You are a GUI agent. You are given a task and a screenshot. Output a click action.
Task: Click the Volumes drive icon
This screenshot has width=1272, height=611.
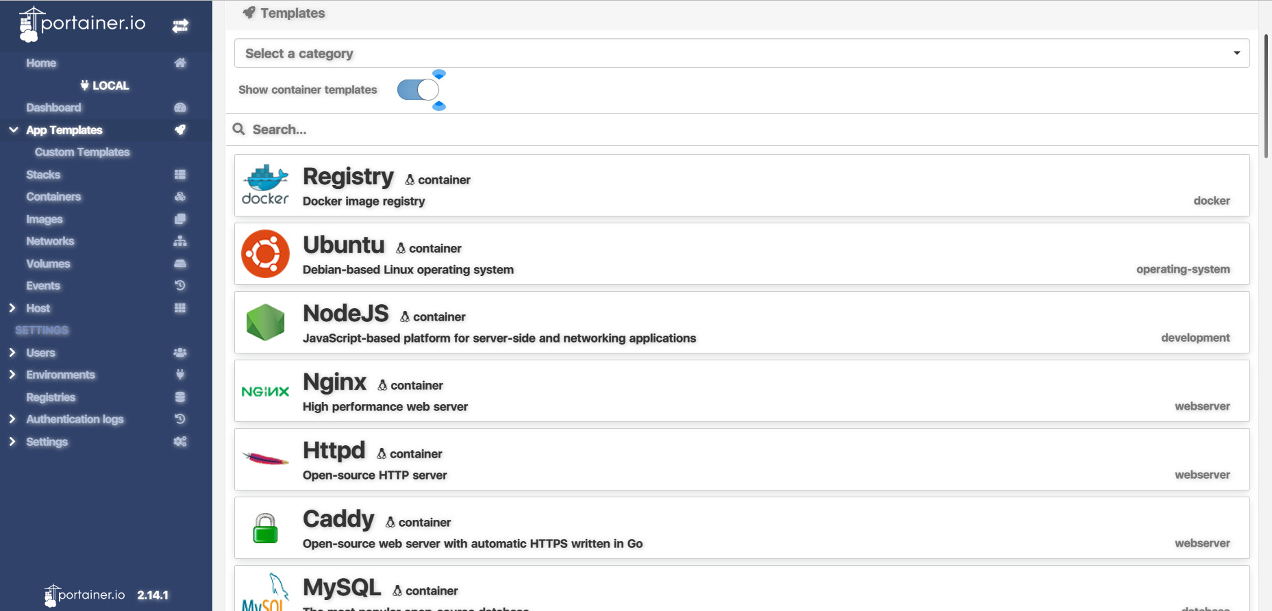(180, 264)
